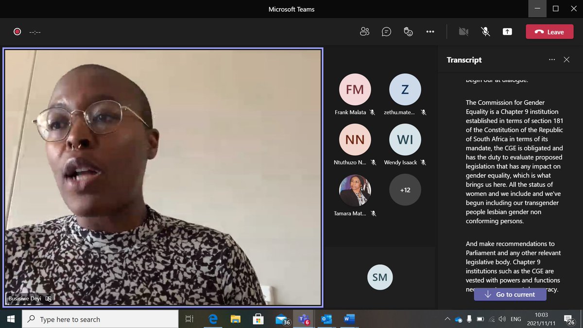
Task: Click the recording indicator icon
Action: pos(17,32)
